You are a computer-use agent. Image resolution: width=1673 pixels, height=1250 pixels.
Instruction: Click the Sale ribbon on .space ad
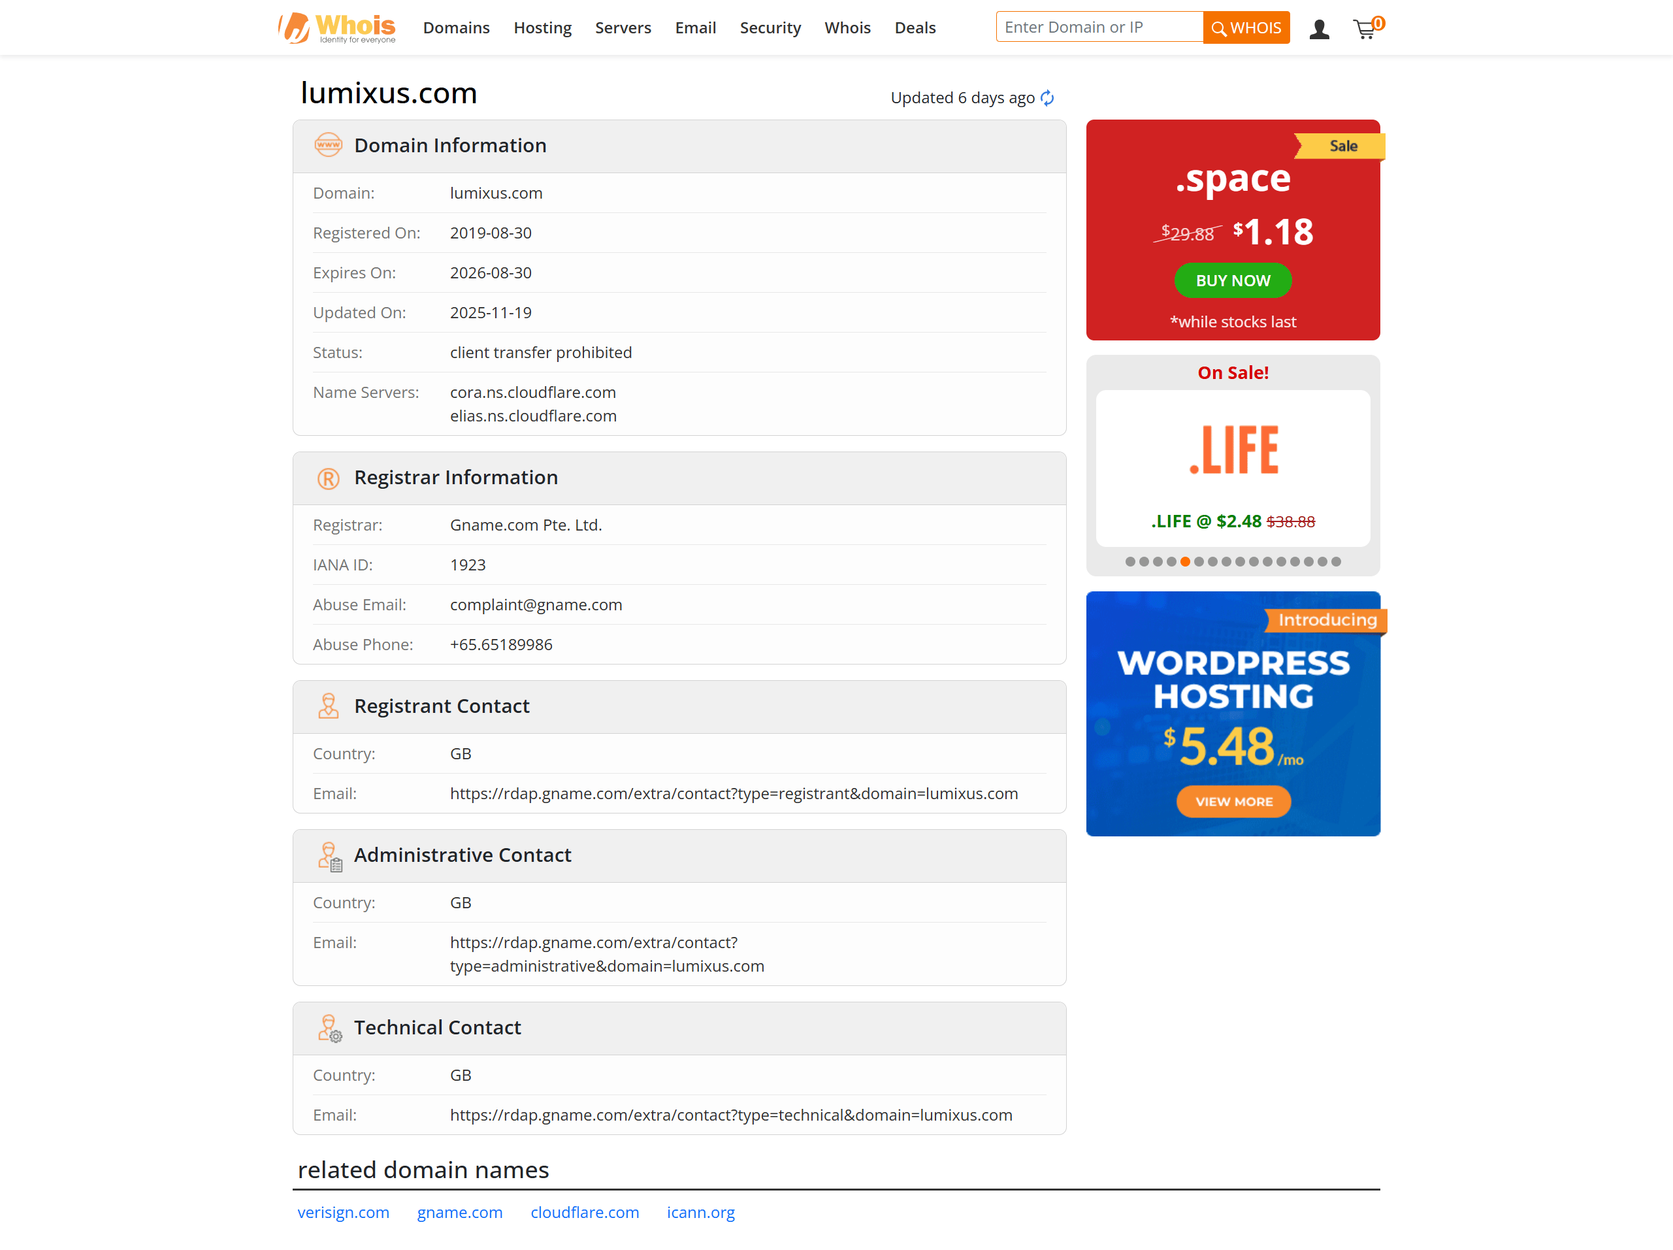pyautogui.click(x=1340, y=146)
